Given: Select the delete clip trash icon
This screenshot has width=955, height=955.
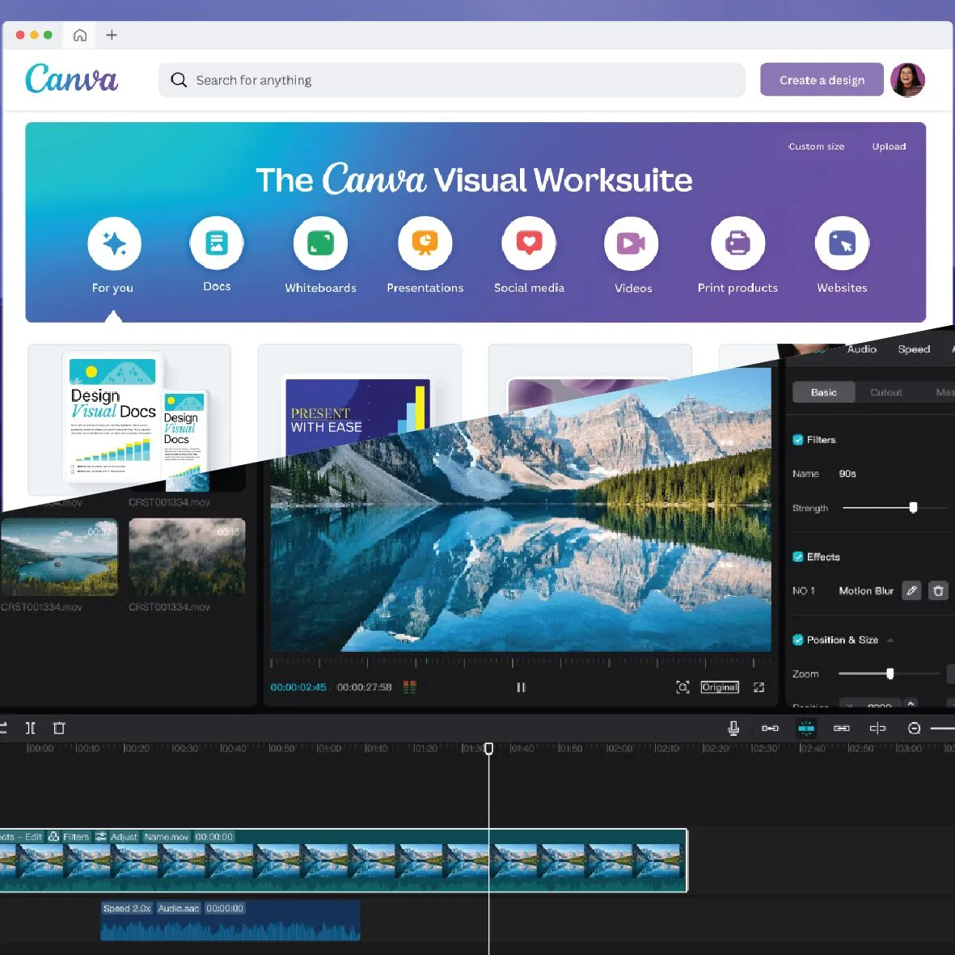Looking at the screenshot, I should 58,728.
